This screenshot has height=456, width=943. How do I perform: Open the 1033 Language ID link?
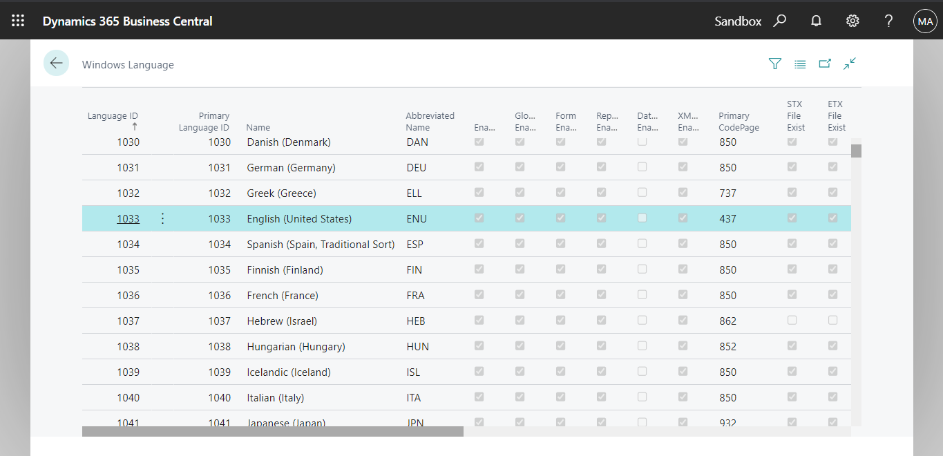click(x=128, y=219)
